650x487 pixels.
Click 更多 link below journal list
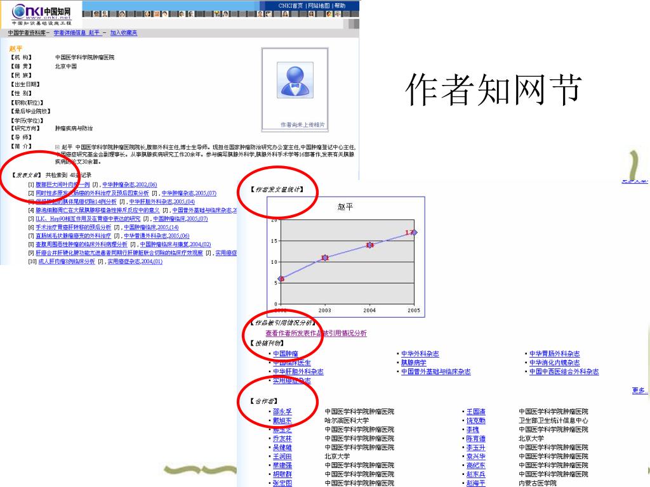[639, 390]
